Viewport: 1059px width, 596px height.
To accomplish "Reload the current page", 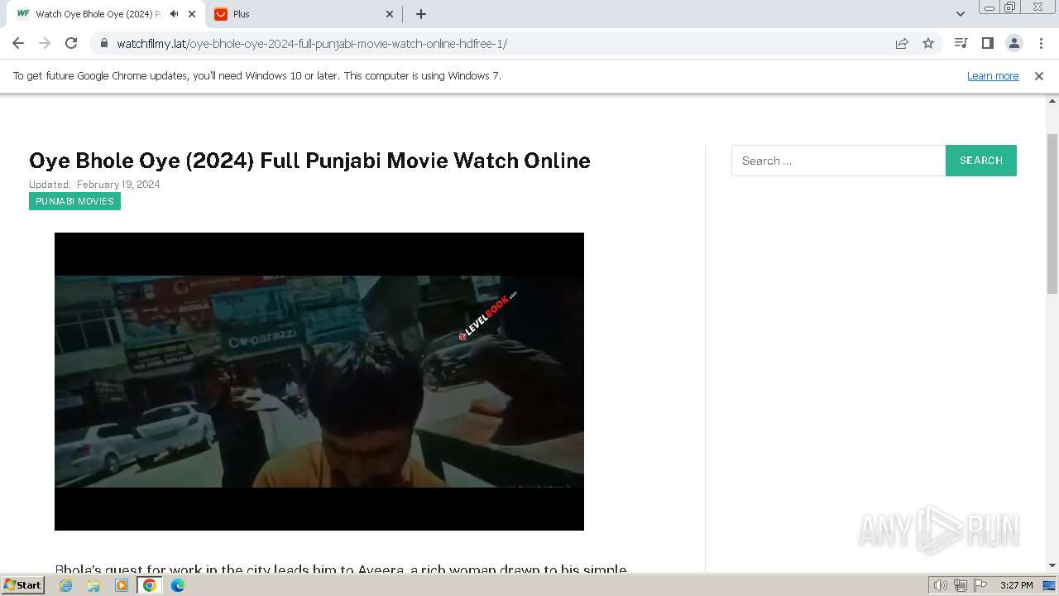I will (x=71, y=43).
